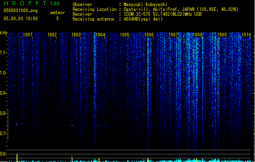Image resolution: width=255 pixels, height=162 pixels.
Task: Click the red meteor echo near 1800
Action: point(17,125)
